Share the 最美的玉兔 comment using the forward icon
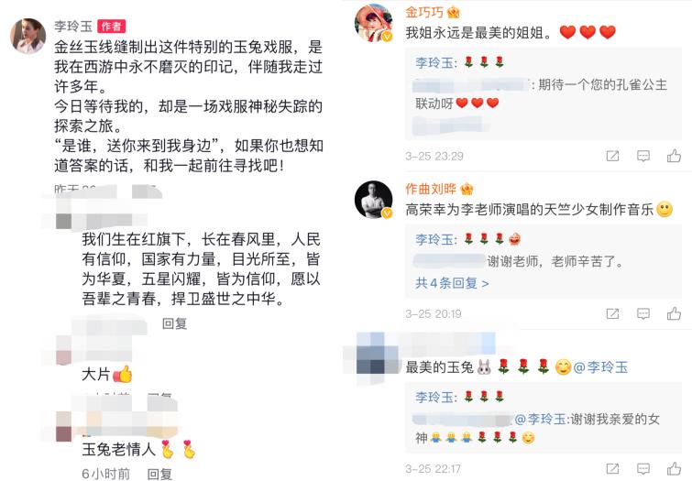Image resolution: width=692 pixels, height=481 pixels. click(612, 469)
